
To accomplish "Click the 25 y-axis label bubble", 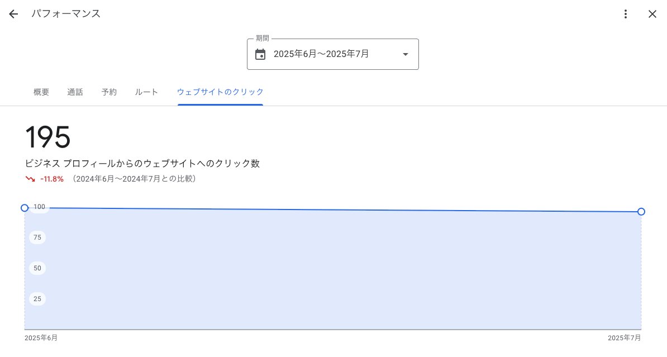I will [x=37, y=299].
